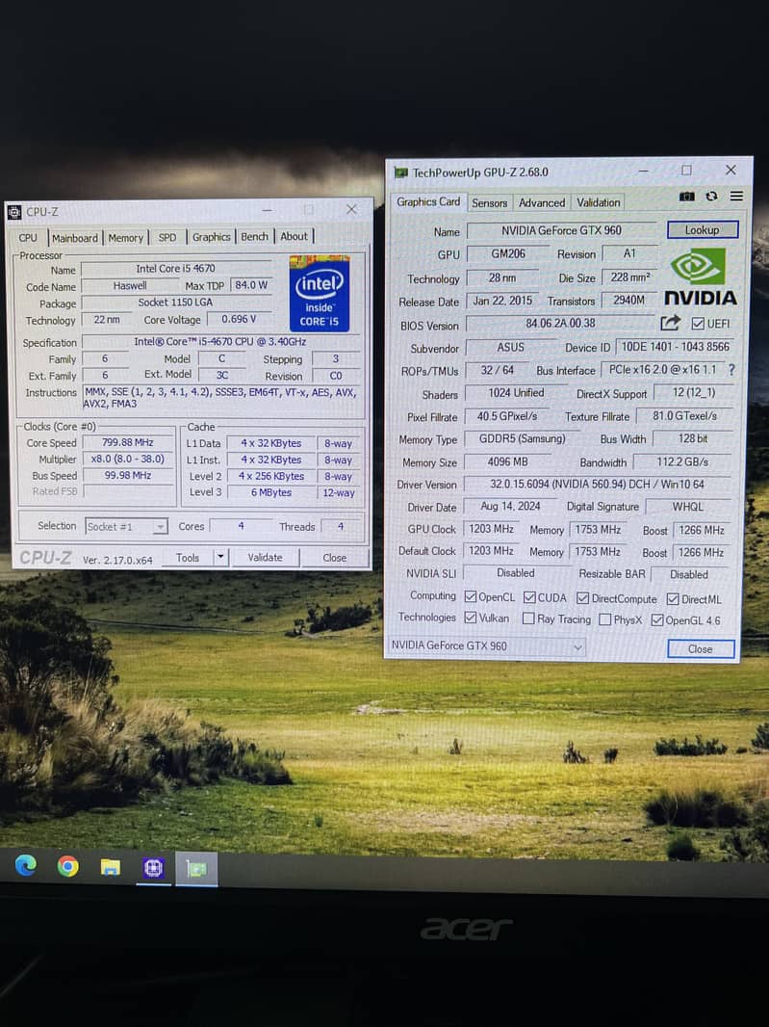Toggle the DirectML checkbox
769x1027 pixels.
click(672, 598)
